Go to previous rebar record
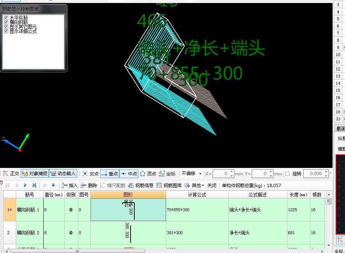The height and width of the screenshot is (253, 345). pyautogui.click(x=17, y=185)
